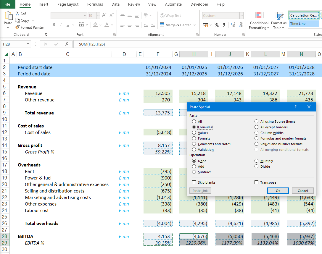Open the number format Custom dropdown

coord(241,16)
